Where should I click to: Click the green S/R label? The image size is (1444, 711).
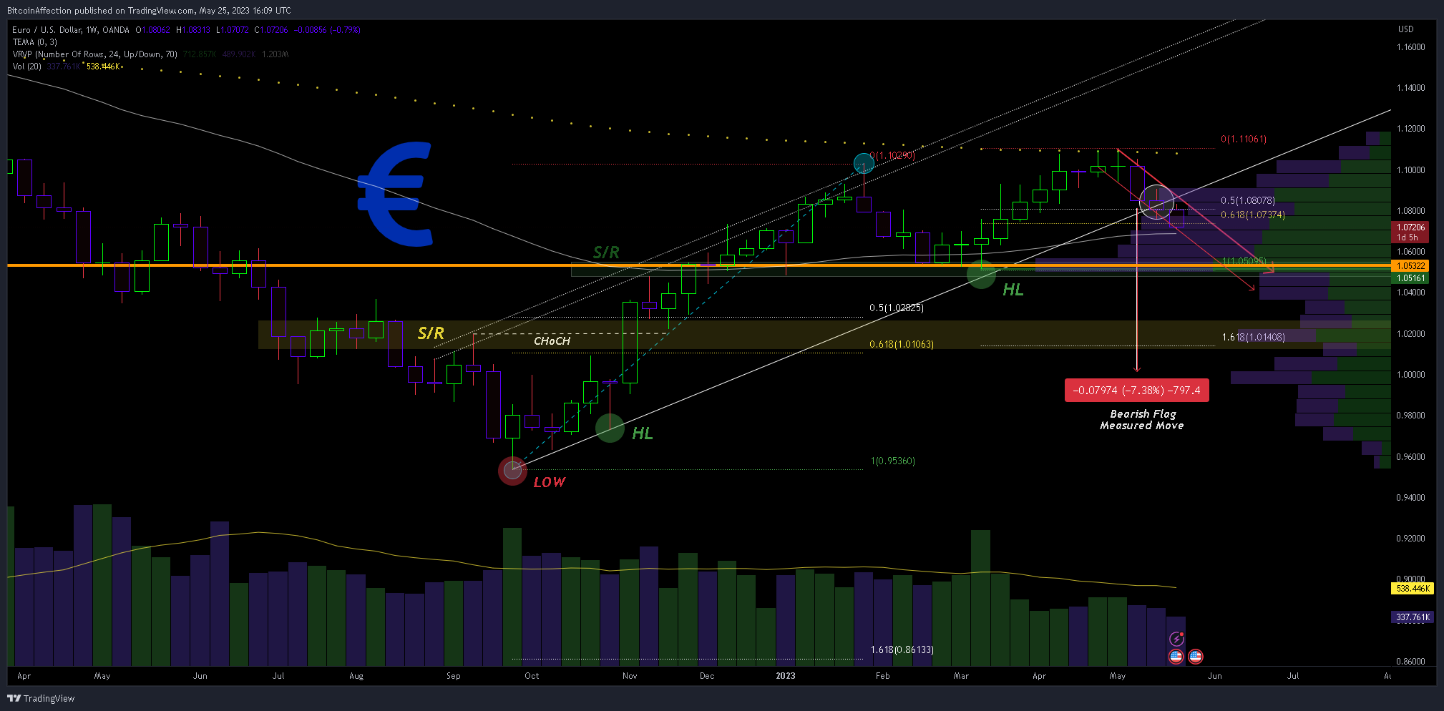(606, 252)
